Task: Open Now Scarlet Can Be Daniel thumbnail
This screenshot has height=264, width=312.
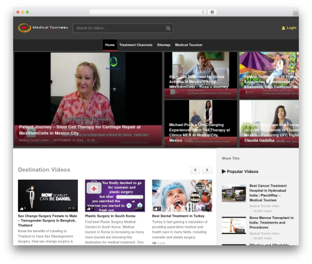Action: point(48,195)
